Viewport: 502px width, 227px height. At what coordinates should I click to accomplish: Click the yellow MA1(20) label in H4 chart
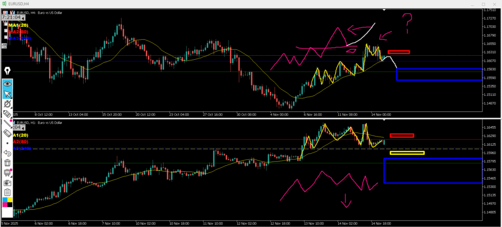point(18,25)
